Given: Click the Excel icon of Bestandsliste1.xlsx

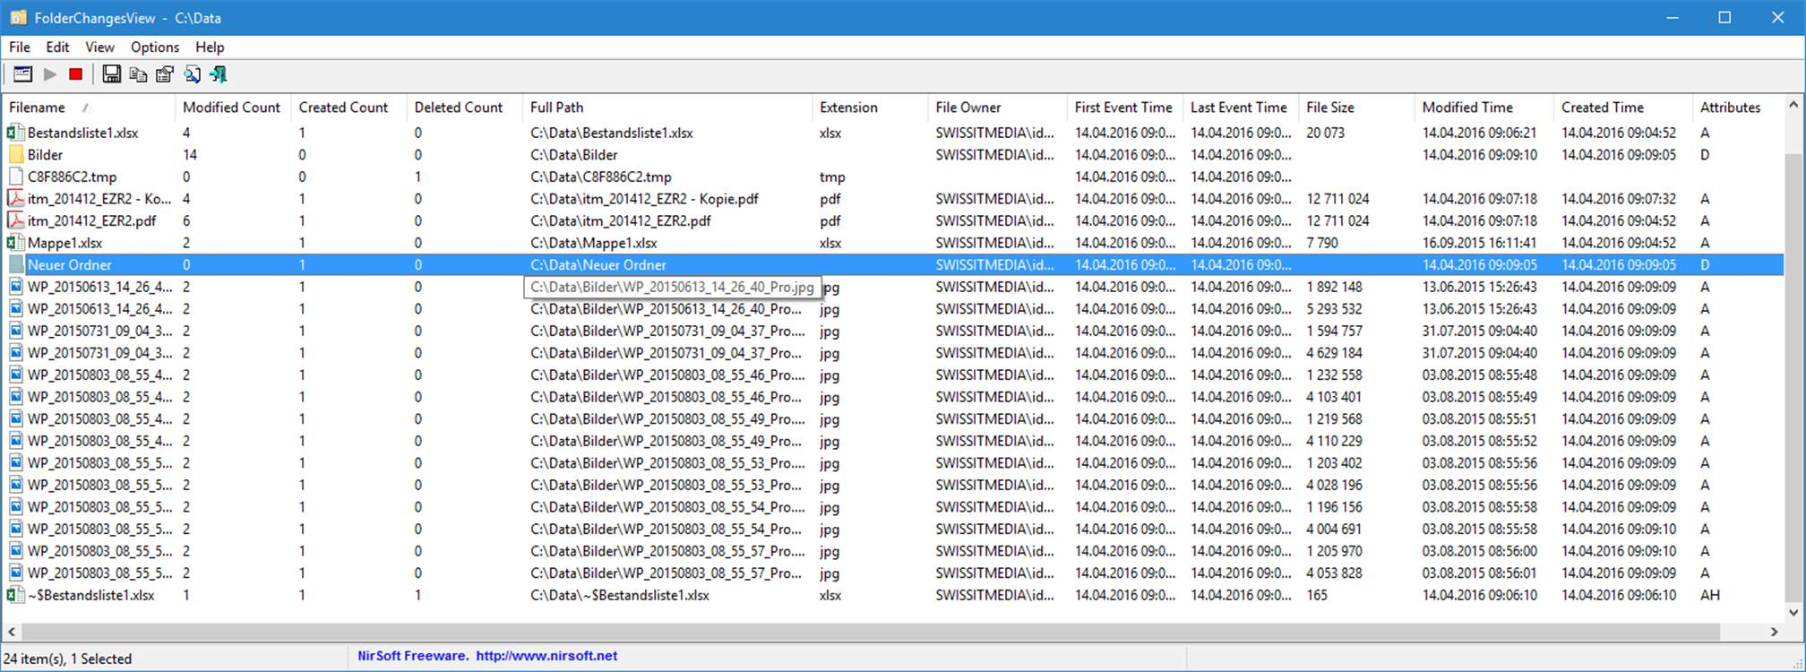Looking at the screenshot, I should [15, 133].
